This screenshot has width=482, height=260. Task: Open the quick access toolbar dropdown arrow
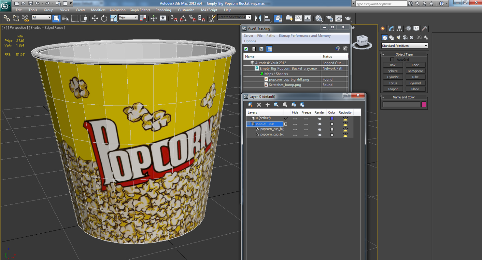click(x=71, y=4)
